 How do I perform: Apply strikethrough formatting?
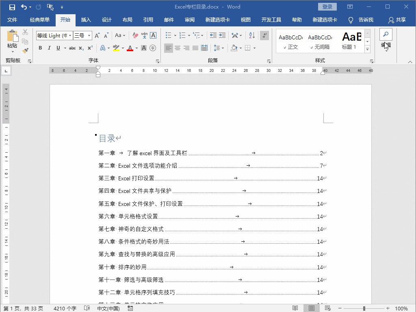pyautogui.click(x=72, y=48)
